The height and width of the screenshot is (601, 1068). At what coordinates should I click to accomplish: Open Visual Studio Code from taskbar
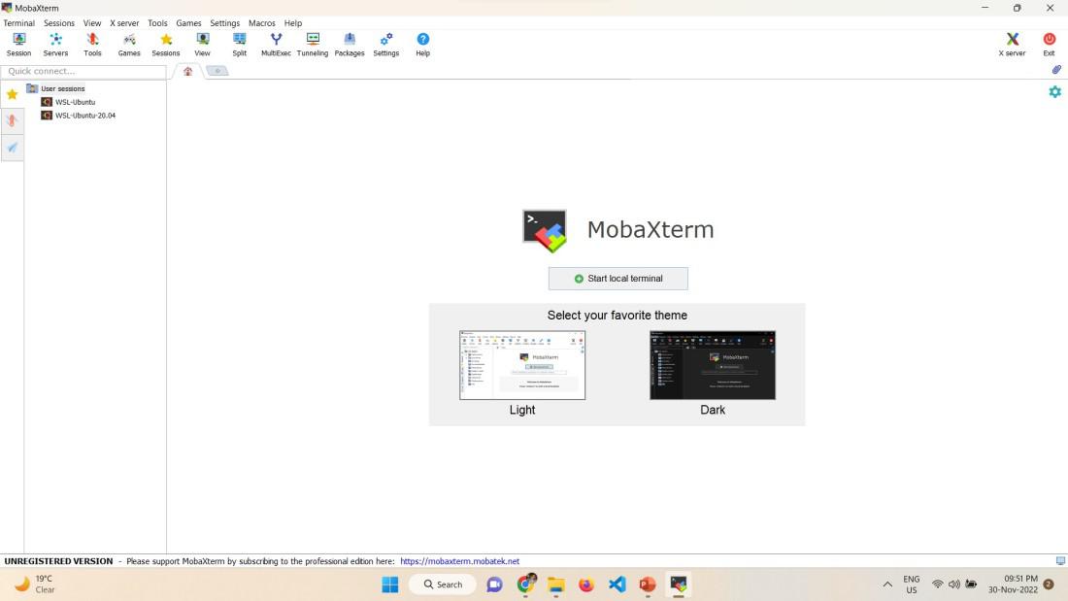click(617, 584)
